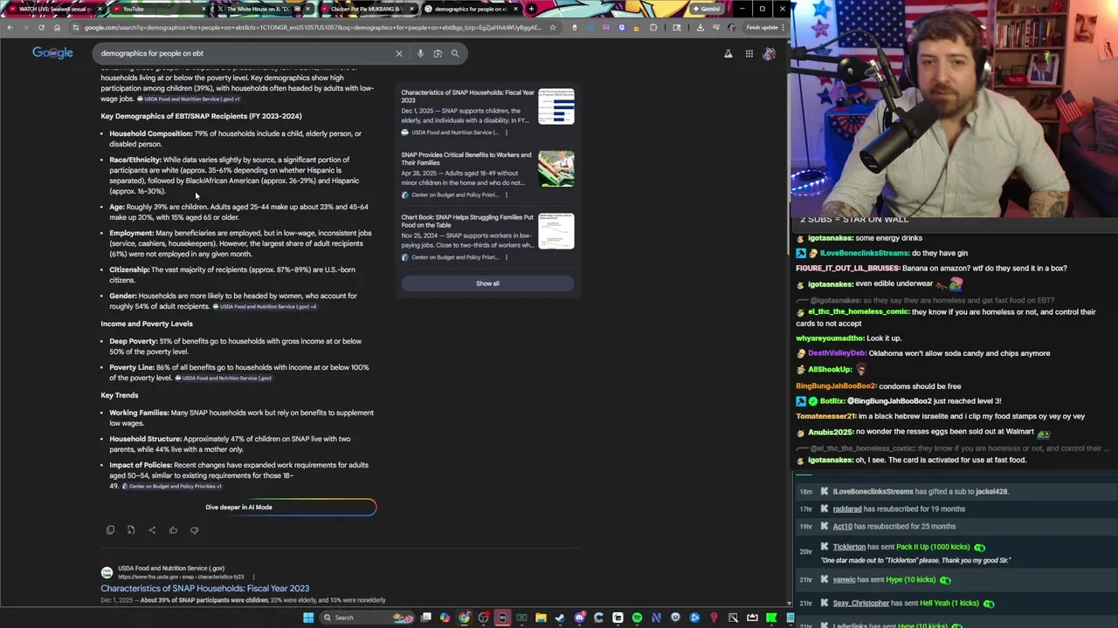Expand source chip after 'low-wage jobs'
Viewport: 1118px width, 628px height.
coord(188,99)
